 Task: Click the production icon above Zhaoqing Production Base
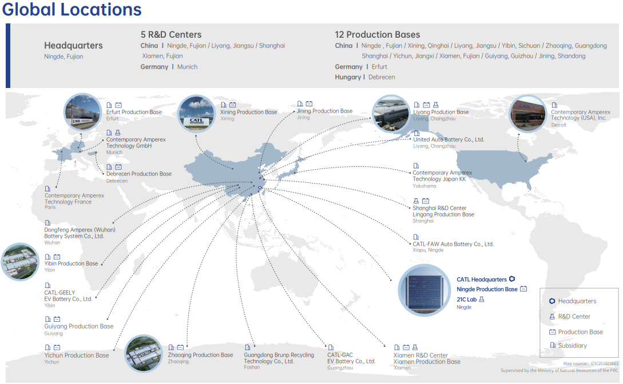tap(180, 347)
